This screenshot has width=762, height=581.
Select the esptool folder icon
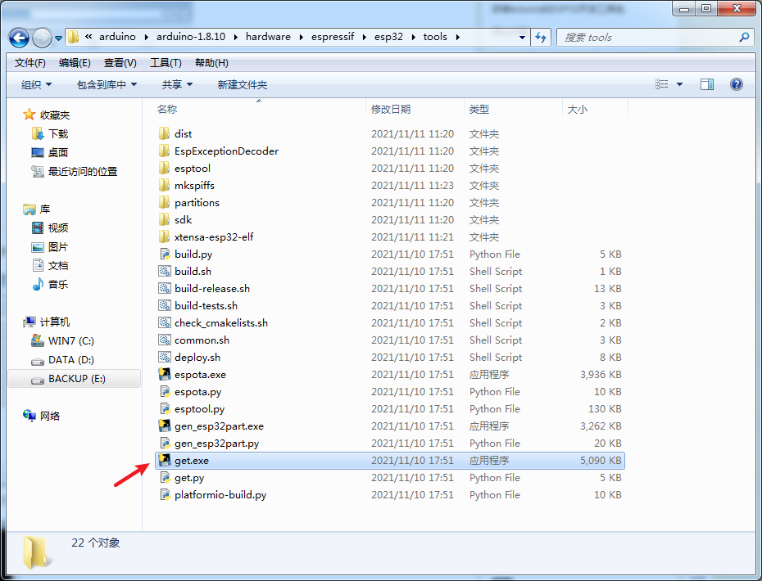(164, 168)
